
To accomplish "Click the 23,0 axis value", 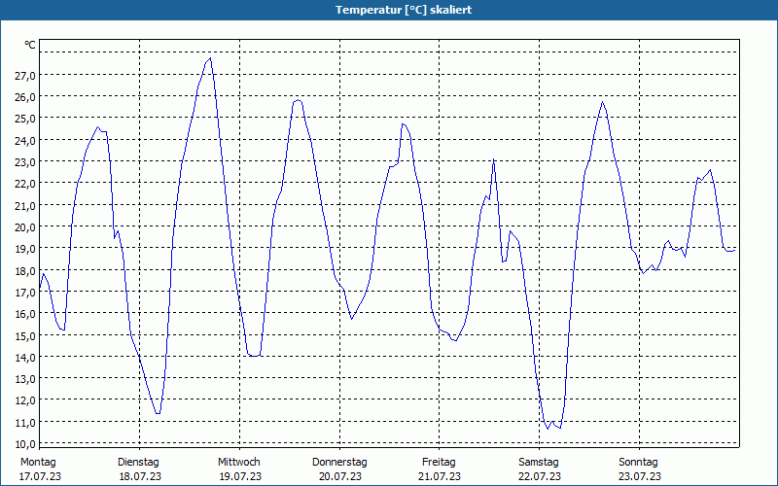I will (x=25, y=162).
